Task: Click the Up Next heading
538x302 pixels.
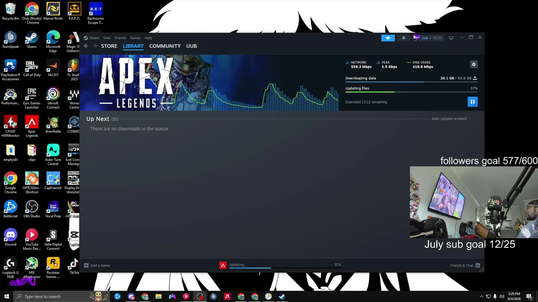Action: [x=98, y=119]
